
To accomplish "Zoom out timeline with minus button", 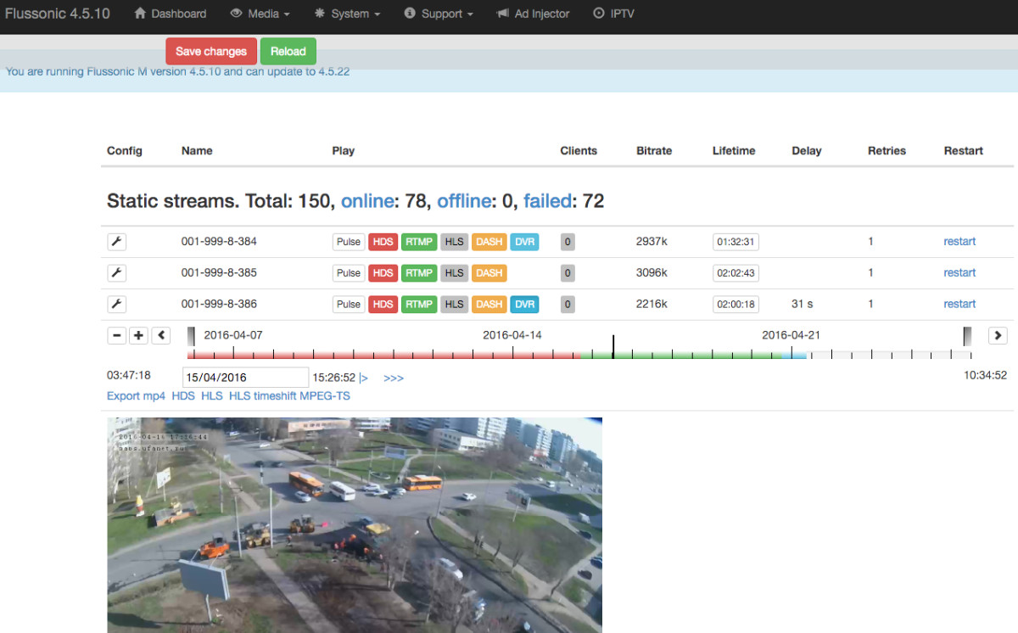I will point(117,335).
